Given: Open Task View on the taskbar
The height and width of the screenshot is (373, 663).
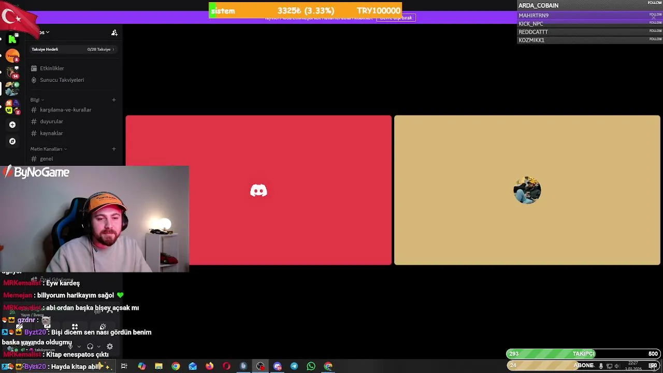Looking at the screenshot, I should click(124, 366).
